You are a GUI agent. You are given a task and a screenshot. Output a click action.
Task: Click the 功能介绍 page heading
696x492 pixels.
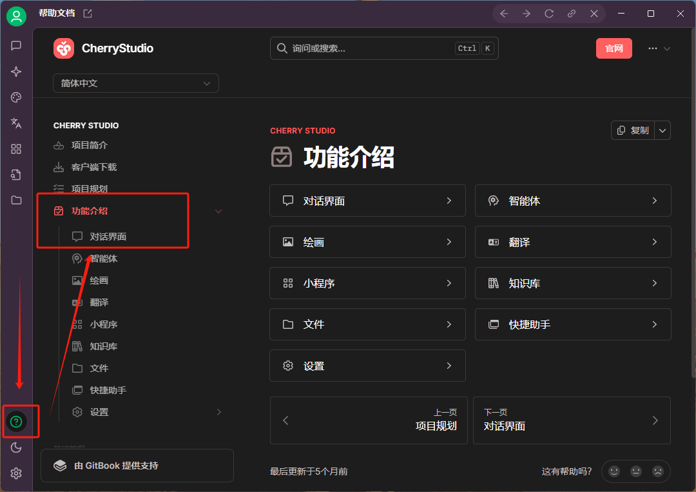tap(349, 157)
